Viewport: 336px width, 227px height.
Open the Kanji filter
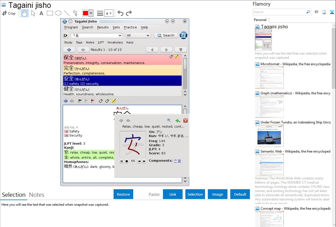[130, 42]
